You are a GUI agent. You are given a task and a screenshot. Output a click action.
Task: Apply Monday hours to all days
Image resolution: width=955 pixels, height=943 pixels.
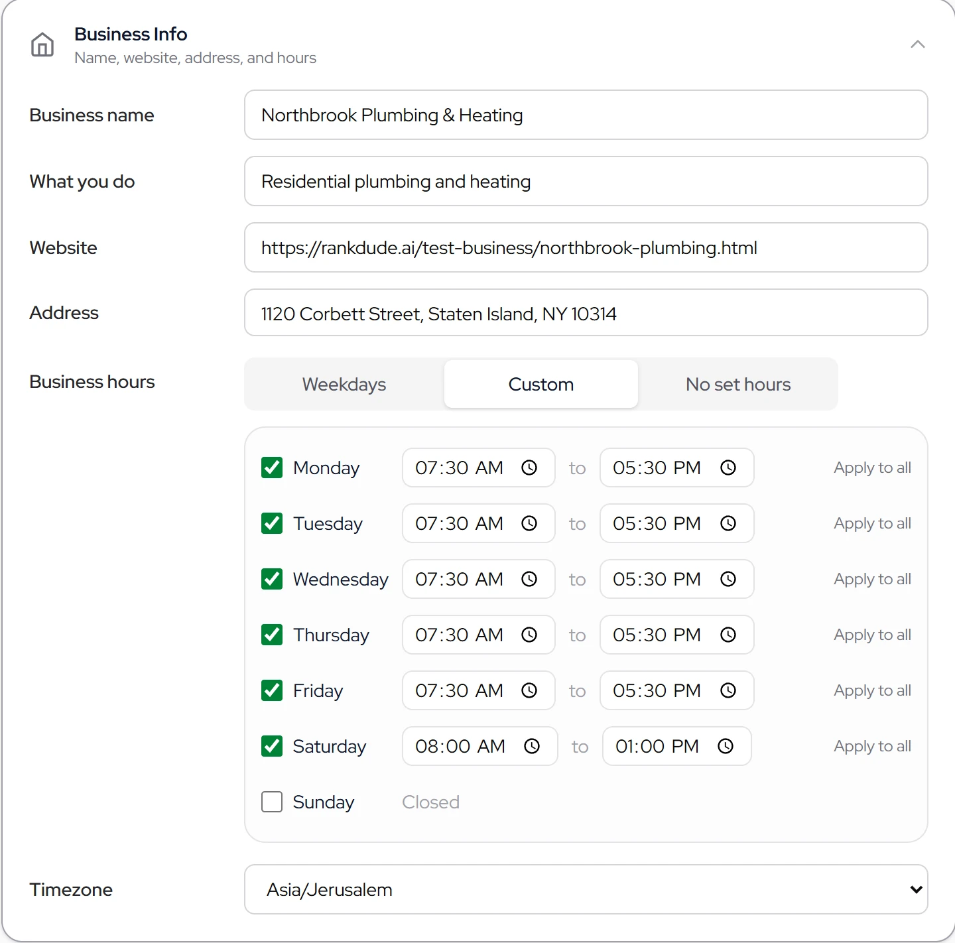pos(872,468)
